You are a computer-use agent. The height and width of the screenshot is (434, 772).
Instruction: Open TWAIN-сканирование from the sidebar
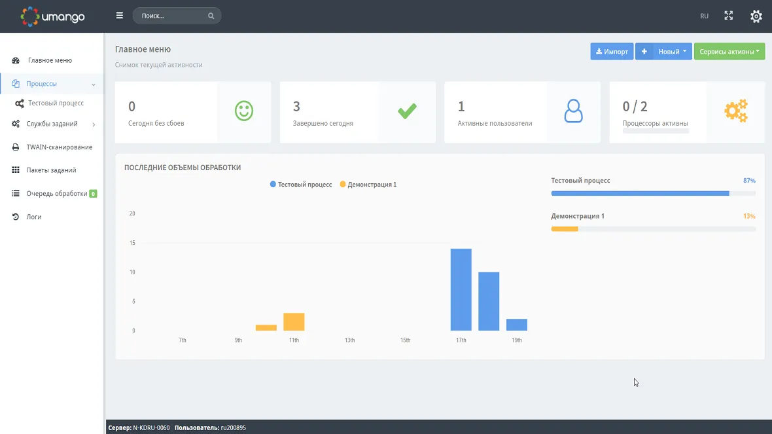(59, 147)
